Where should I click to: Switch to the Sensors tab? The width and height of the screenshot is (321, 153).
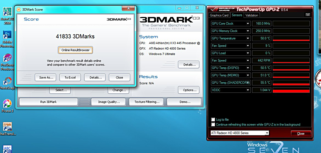[x=237, y=15]
